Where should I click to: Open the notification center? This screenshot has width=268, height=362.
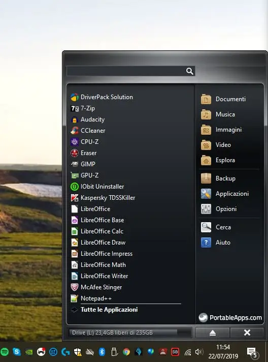pos(252,352)
